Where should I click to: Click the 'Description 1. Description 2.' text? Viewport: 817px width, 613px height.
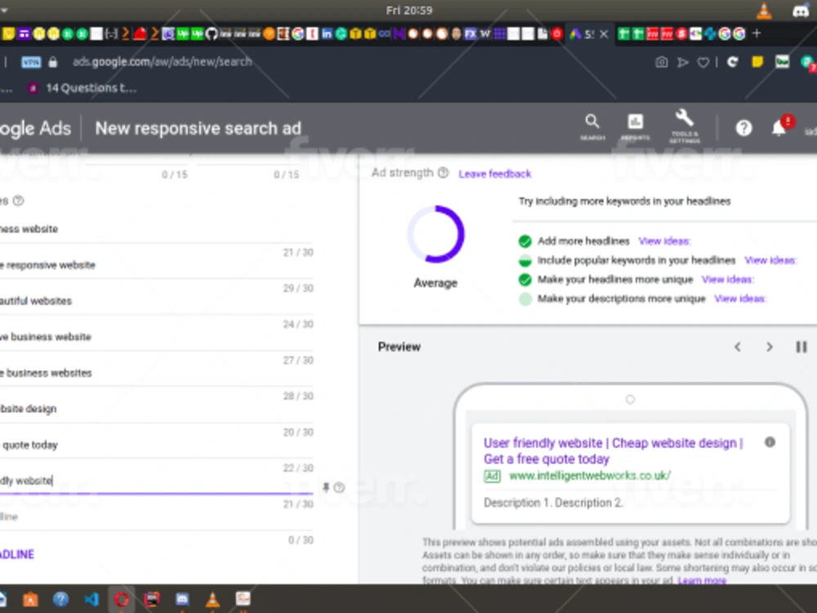(x=553, y=503)
